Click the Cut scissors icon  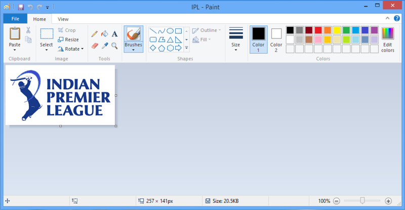[28, 30]
